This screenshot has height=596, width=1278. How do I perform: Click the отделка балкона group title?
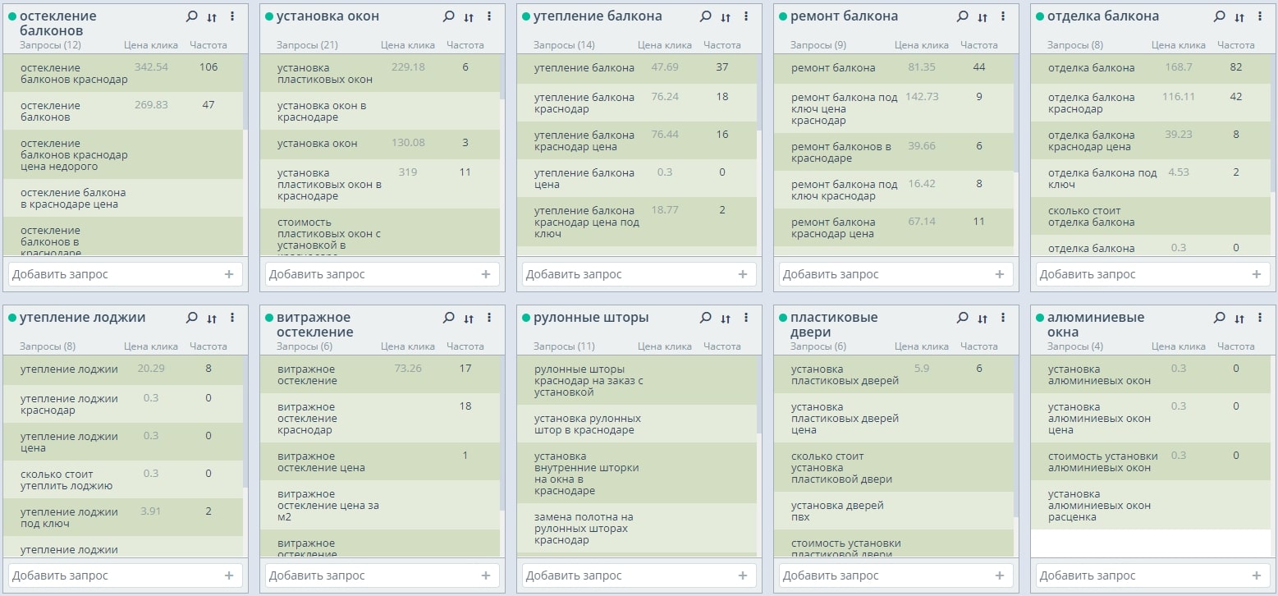coord(1103,16)
